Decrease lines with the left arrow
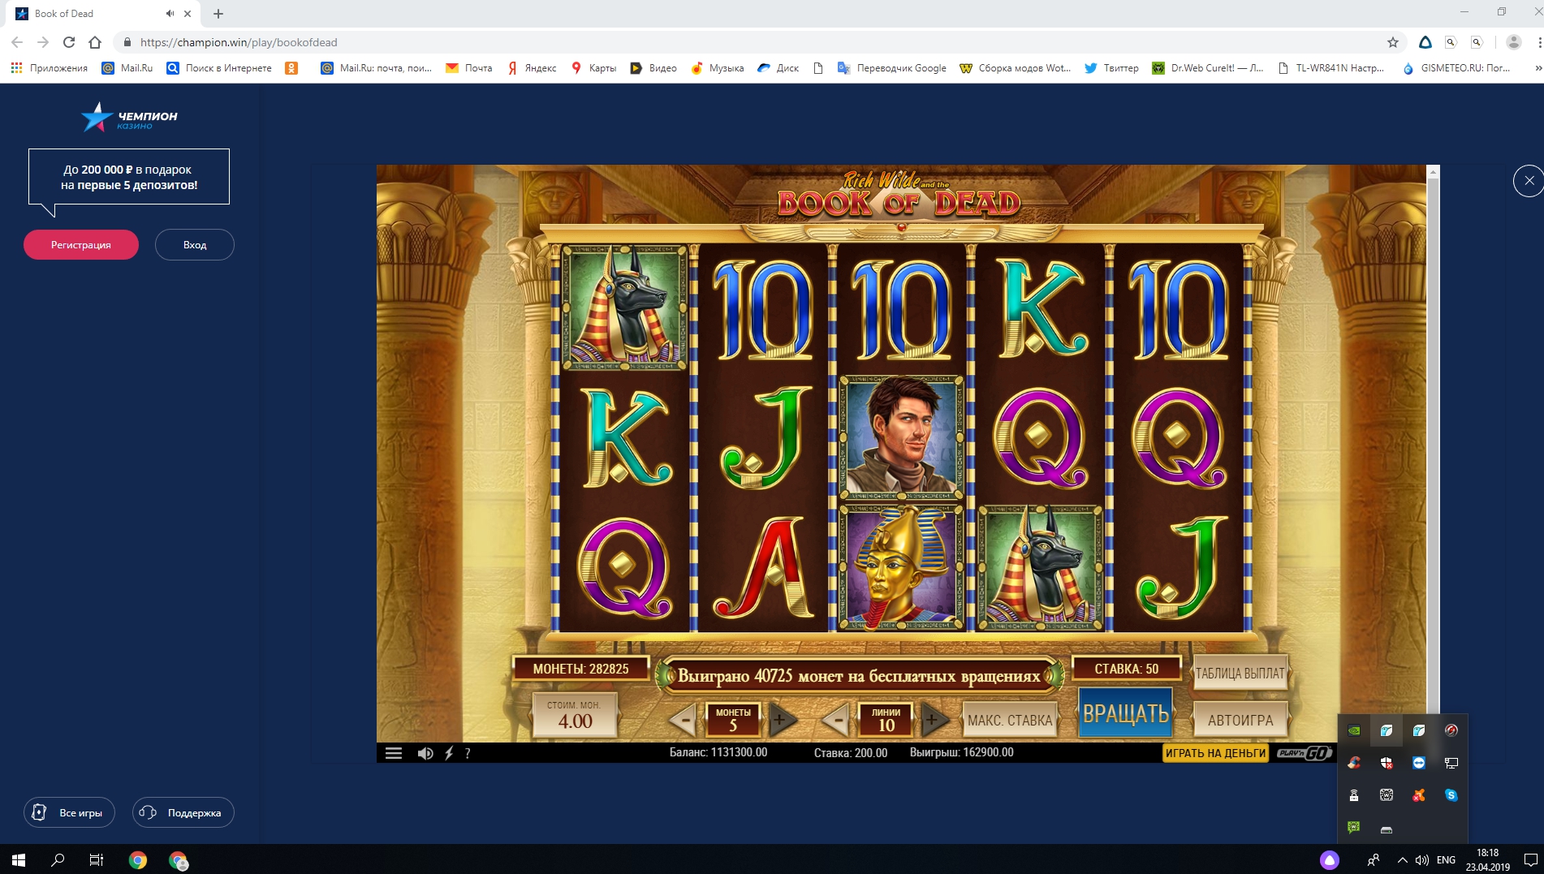 [837, 719]
